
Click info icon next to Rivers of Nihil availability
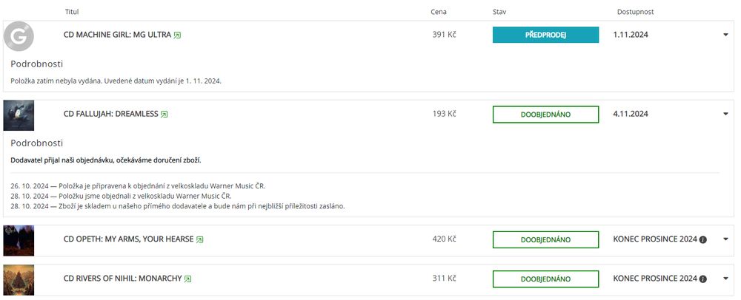coord(703,279)
